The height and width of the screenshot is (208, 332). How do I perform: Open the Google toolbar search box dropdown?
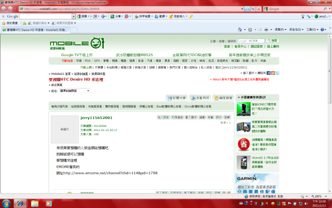pos(74,16)
